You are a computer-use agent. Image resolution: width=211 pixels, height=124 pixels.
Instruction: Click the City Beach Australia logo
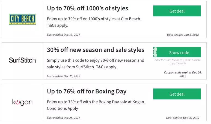[x=22, y=19]
